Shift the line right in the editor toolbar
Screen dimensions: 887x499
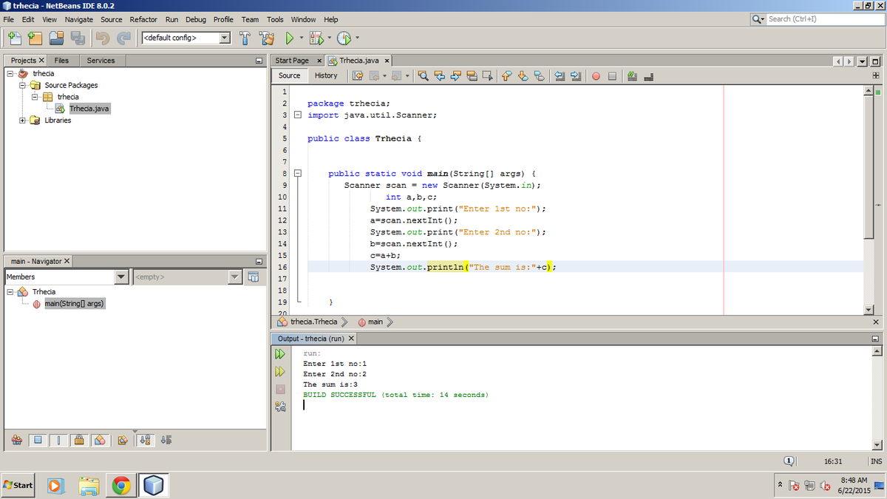tap(577, 75)
